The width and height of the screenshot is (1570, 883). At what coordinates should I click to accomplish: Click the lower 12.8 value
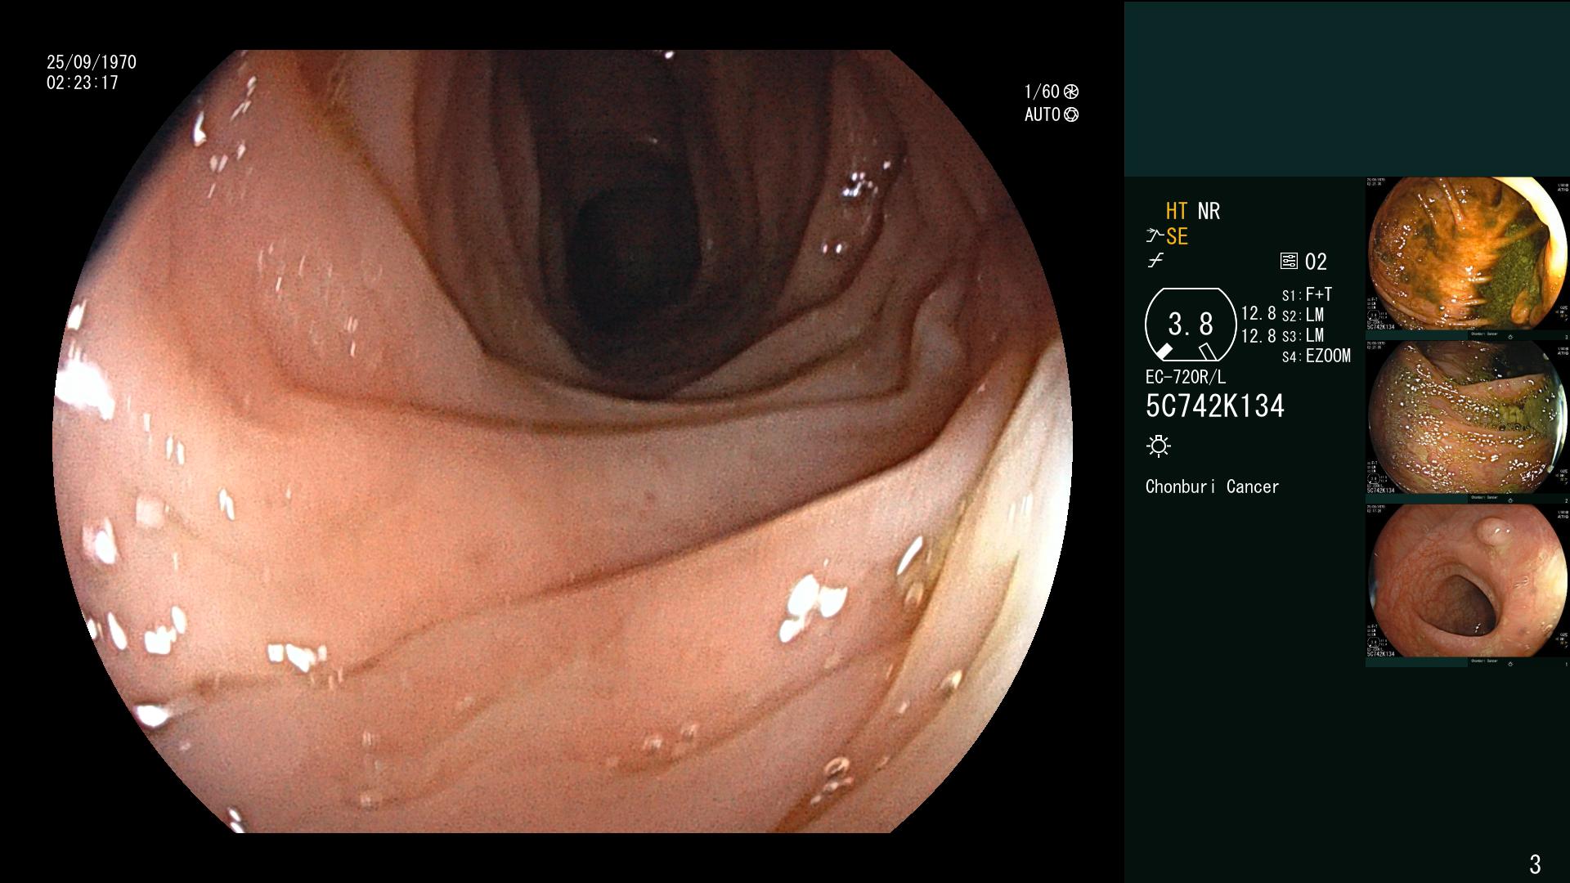(x=1258, y=336)
